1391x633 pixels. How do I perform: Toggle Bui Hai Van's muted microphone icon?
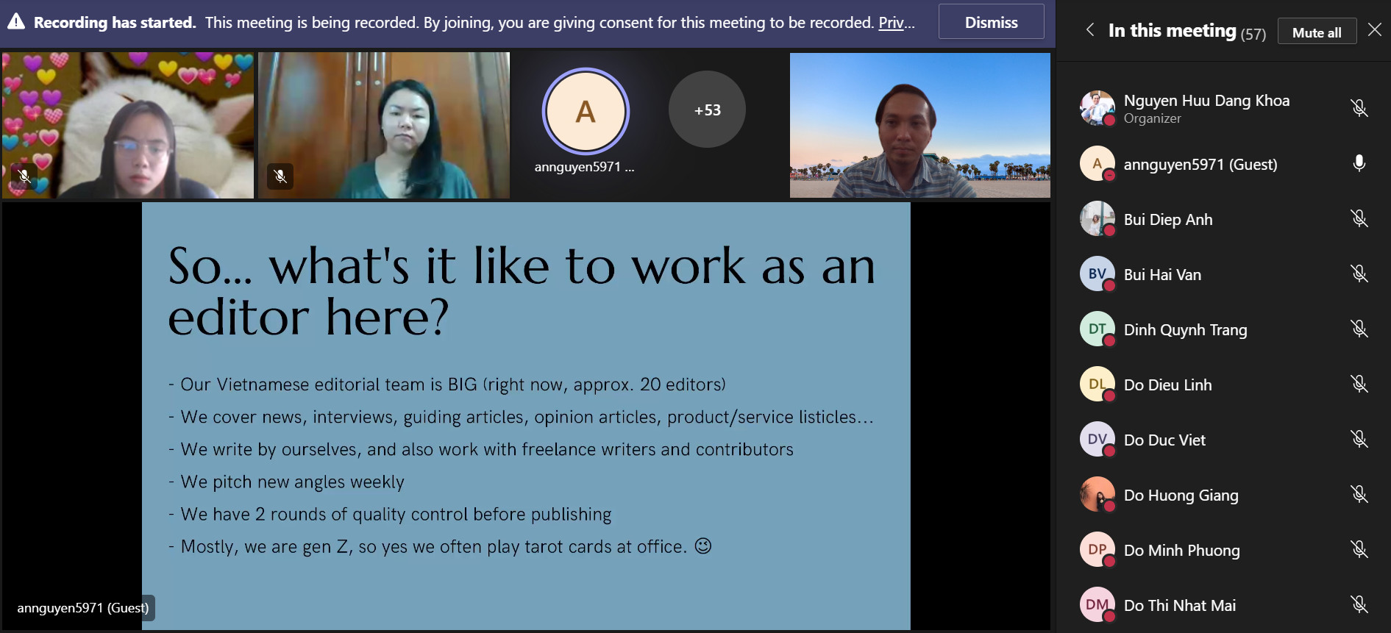[x=1359, y=273]
